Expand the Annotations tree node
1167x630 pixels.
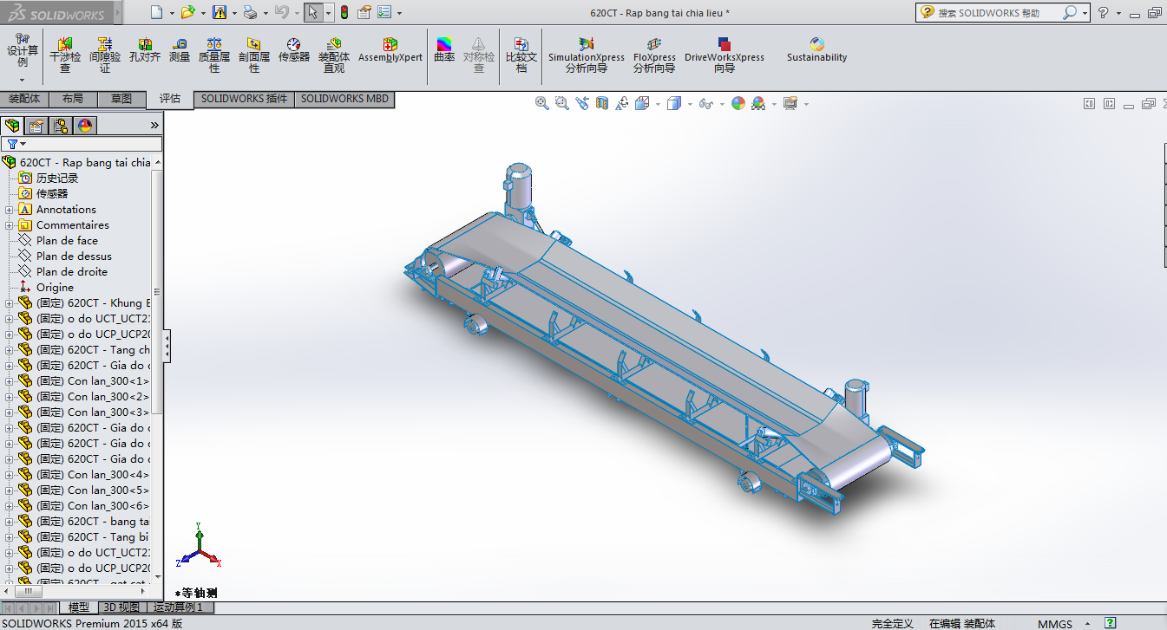(x=10, y=210)
